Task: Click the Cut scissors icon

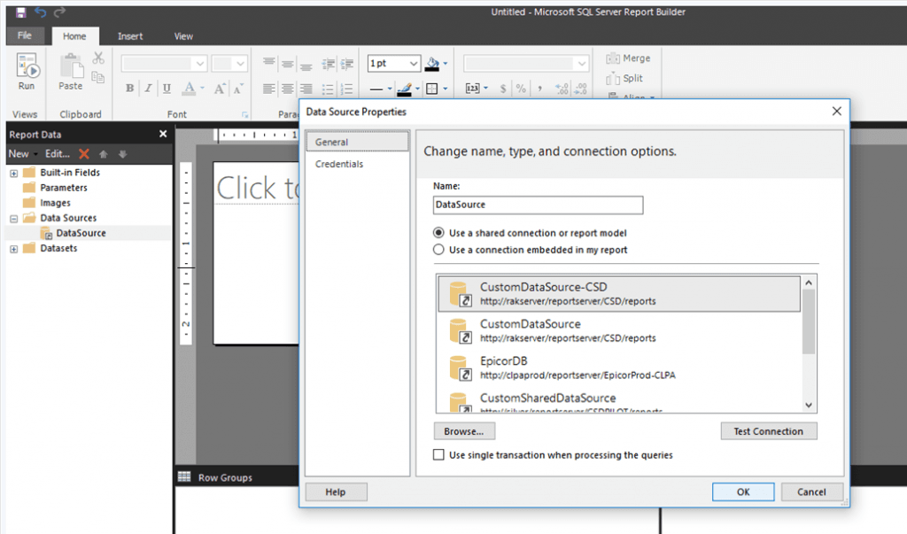Action: click(98, 58)
